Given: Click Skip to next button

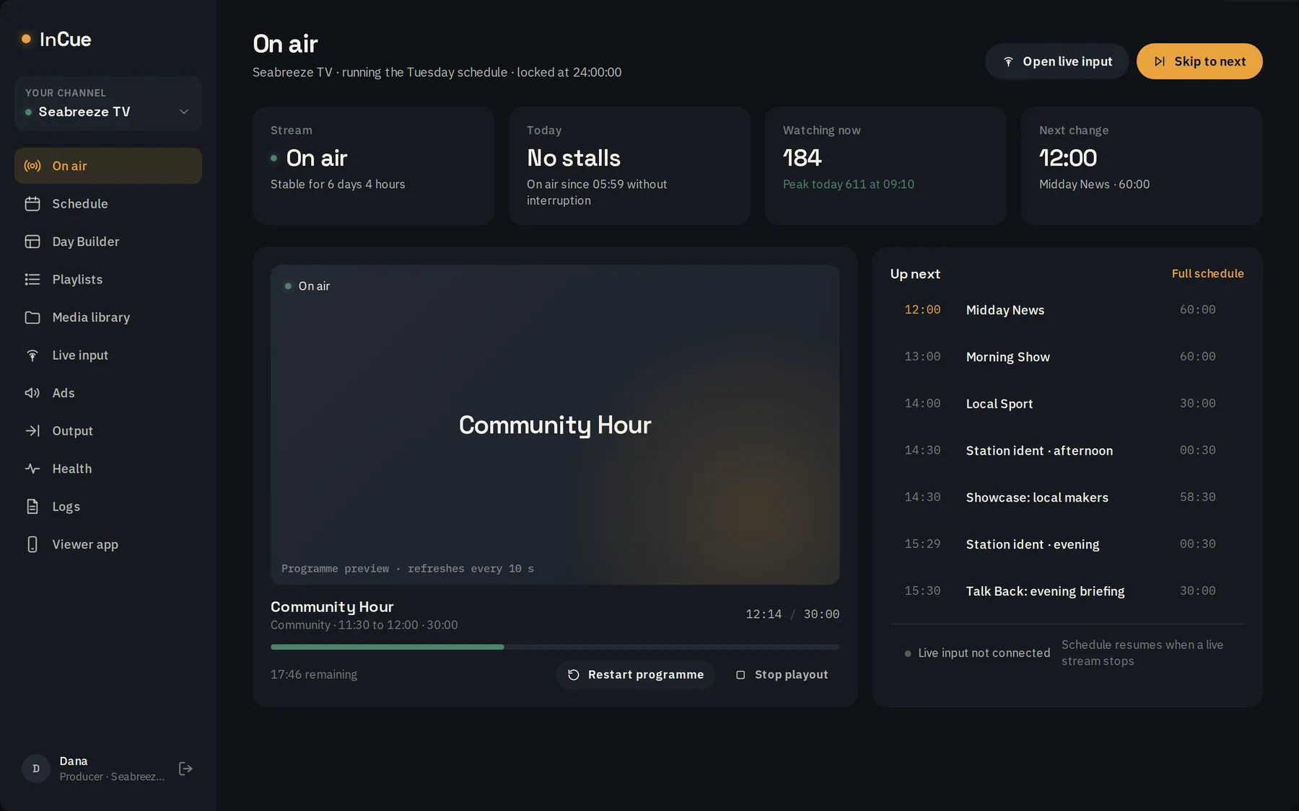Looking at the screenshot, I should coord(1199,61).
